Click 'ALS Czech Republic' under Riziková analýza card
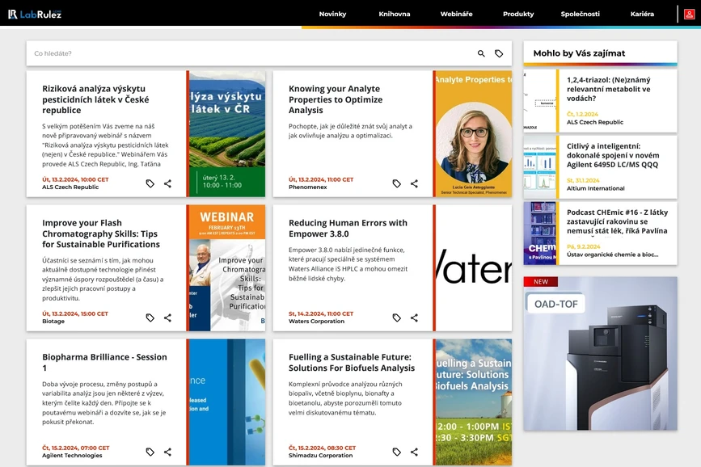This screenshot has width=701, height=467. point(70,187)
